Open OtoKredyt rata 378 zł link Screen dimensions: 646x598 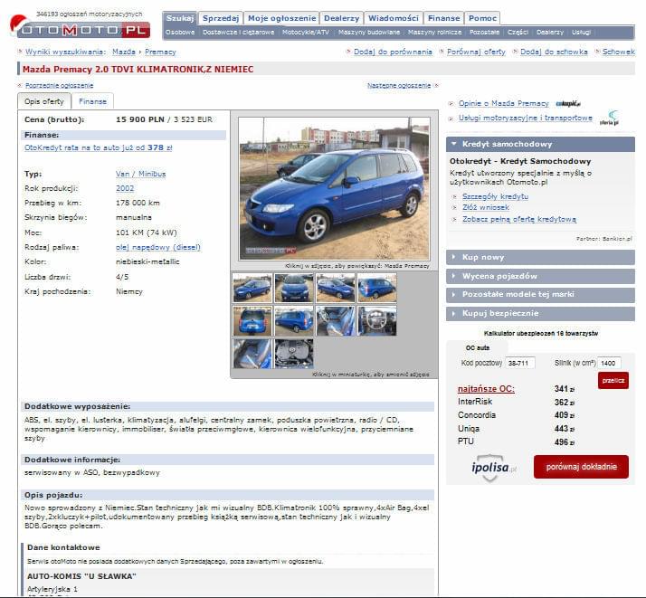pos(98,147)
